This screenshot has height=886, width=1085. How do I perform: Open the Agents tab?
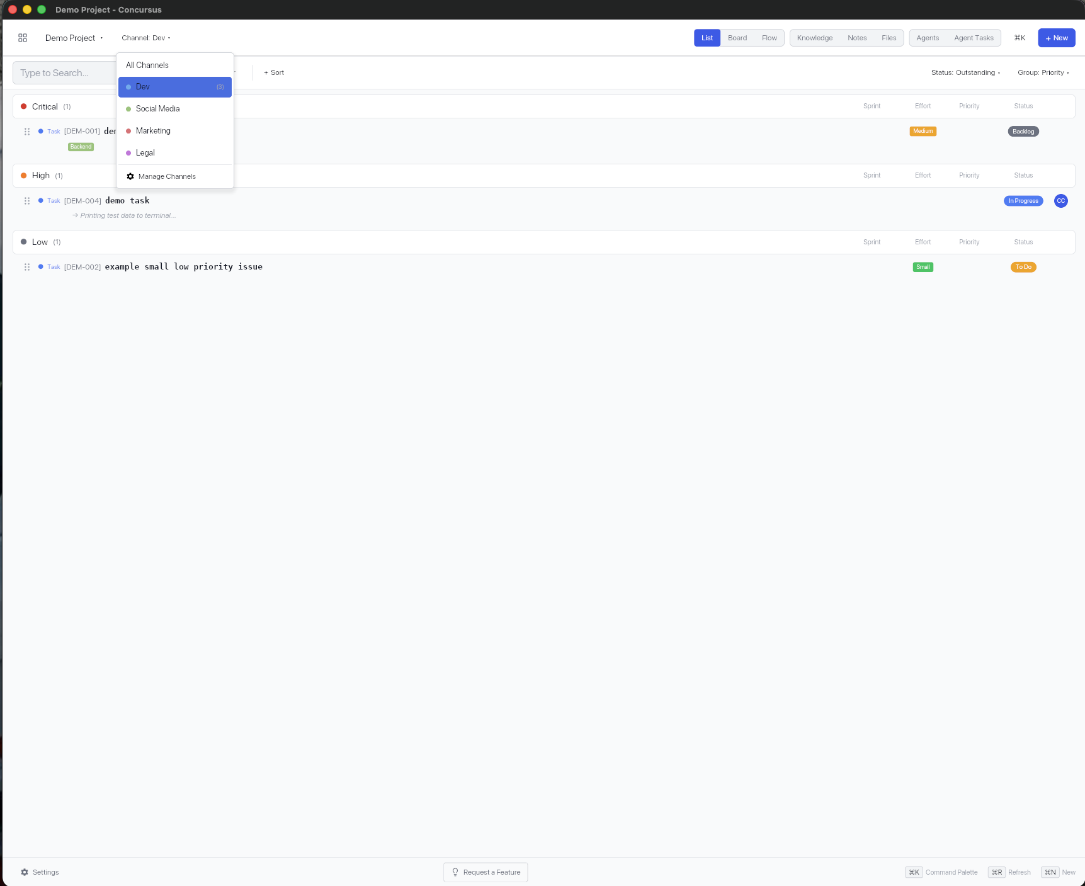tap(927, 37)
